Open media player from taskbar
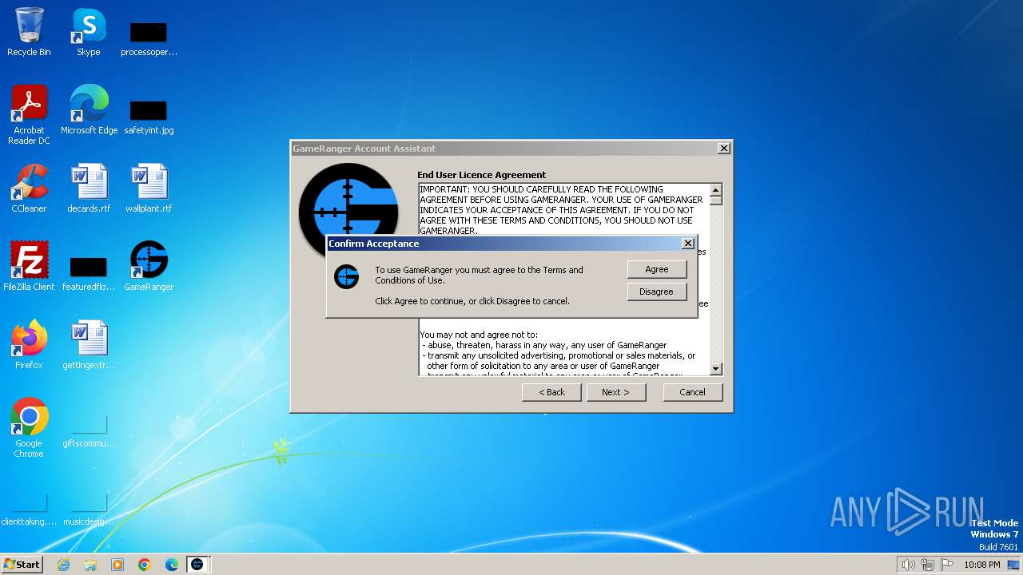The image size is (1023, 575). click(117, 565)
